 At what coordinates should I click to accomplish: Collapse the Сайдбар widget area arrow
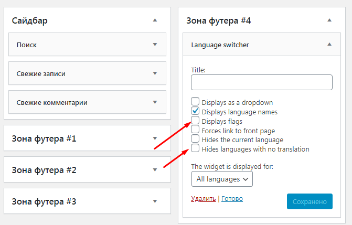click(155, 20)
